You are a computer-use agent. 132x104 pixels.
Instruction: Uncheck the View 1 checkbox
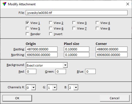27,23
